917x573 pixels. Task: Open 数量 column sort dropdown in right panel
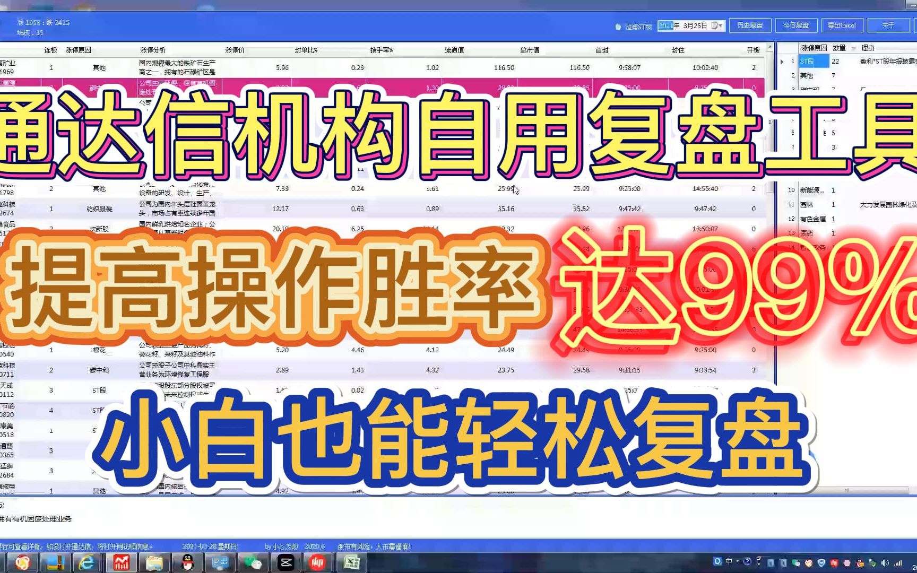(x=853, y=48)
